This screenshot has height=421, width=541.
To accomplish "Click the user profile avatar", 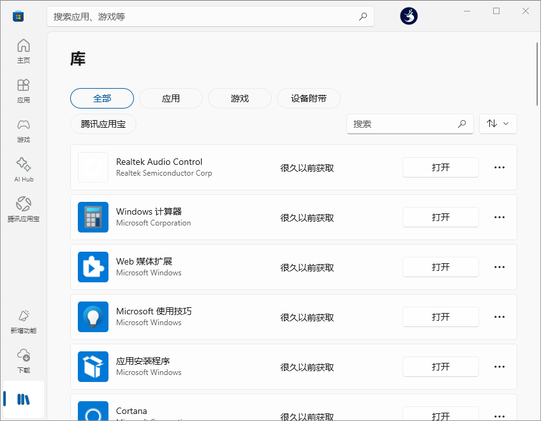I will click(x=408, y=16).
